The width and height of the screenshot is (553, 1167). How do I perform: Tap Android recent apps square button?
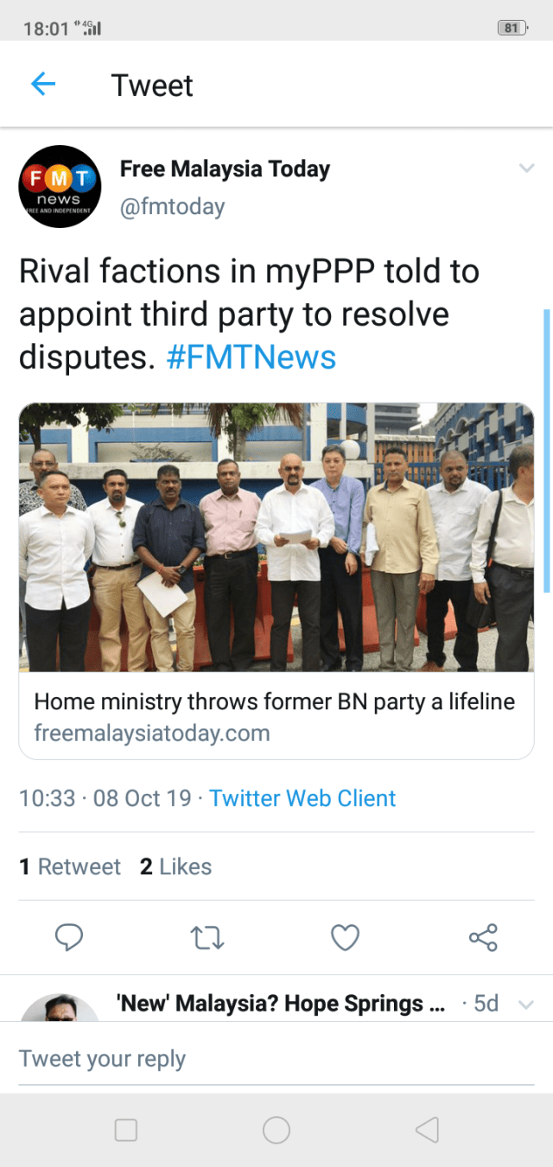point(126,1130)
